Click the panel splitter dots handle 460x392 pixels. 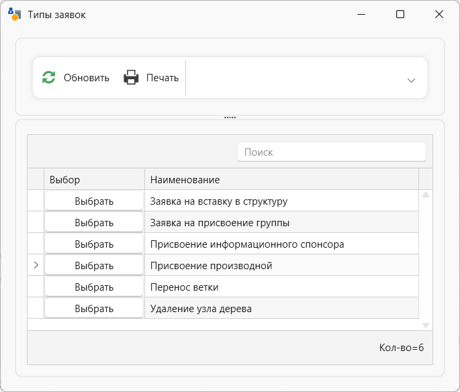(230, 117)
